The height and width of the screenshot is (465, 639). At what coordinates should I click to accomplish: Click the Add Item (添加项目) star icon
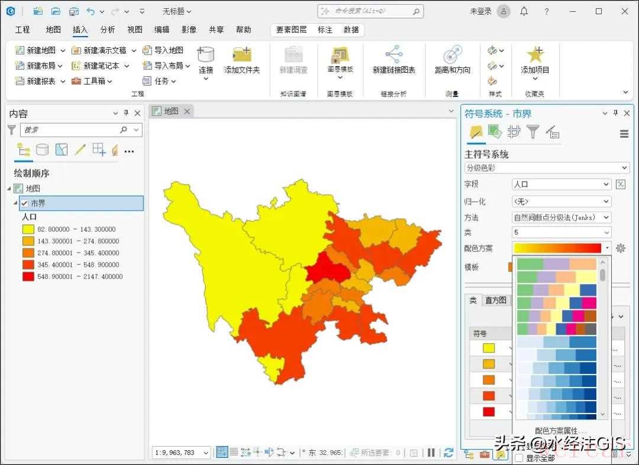pos(535,55)
